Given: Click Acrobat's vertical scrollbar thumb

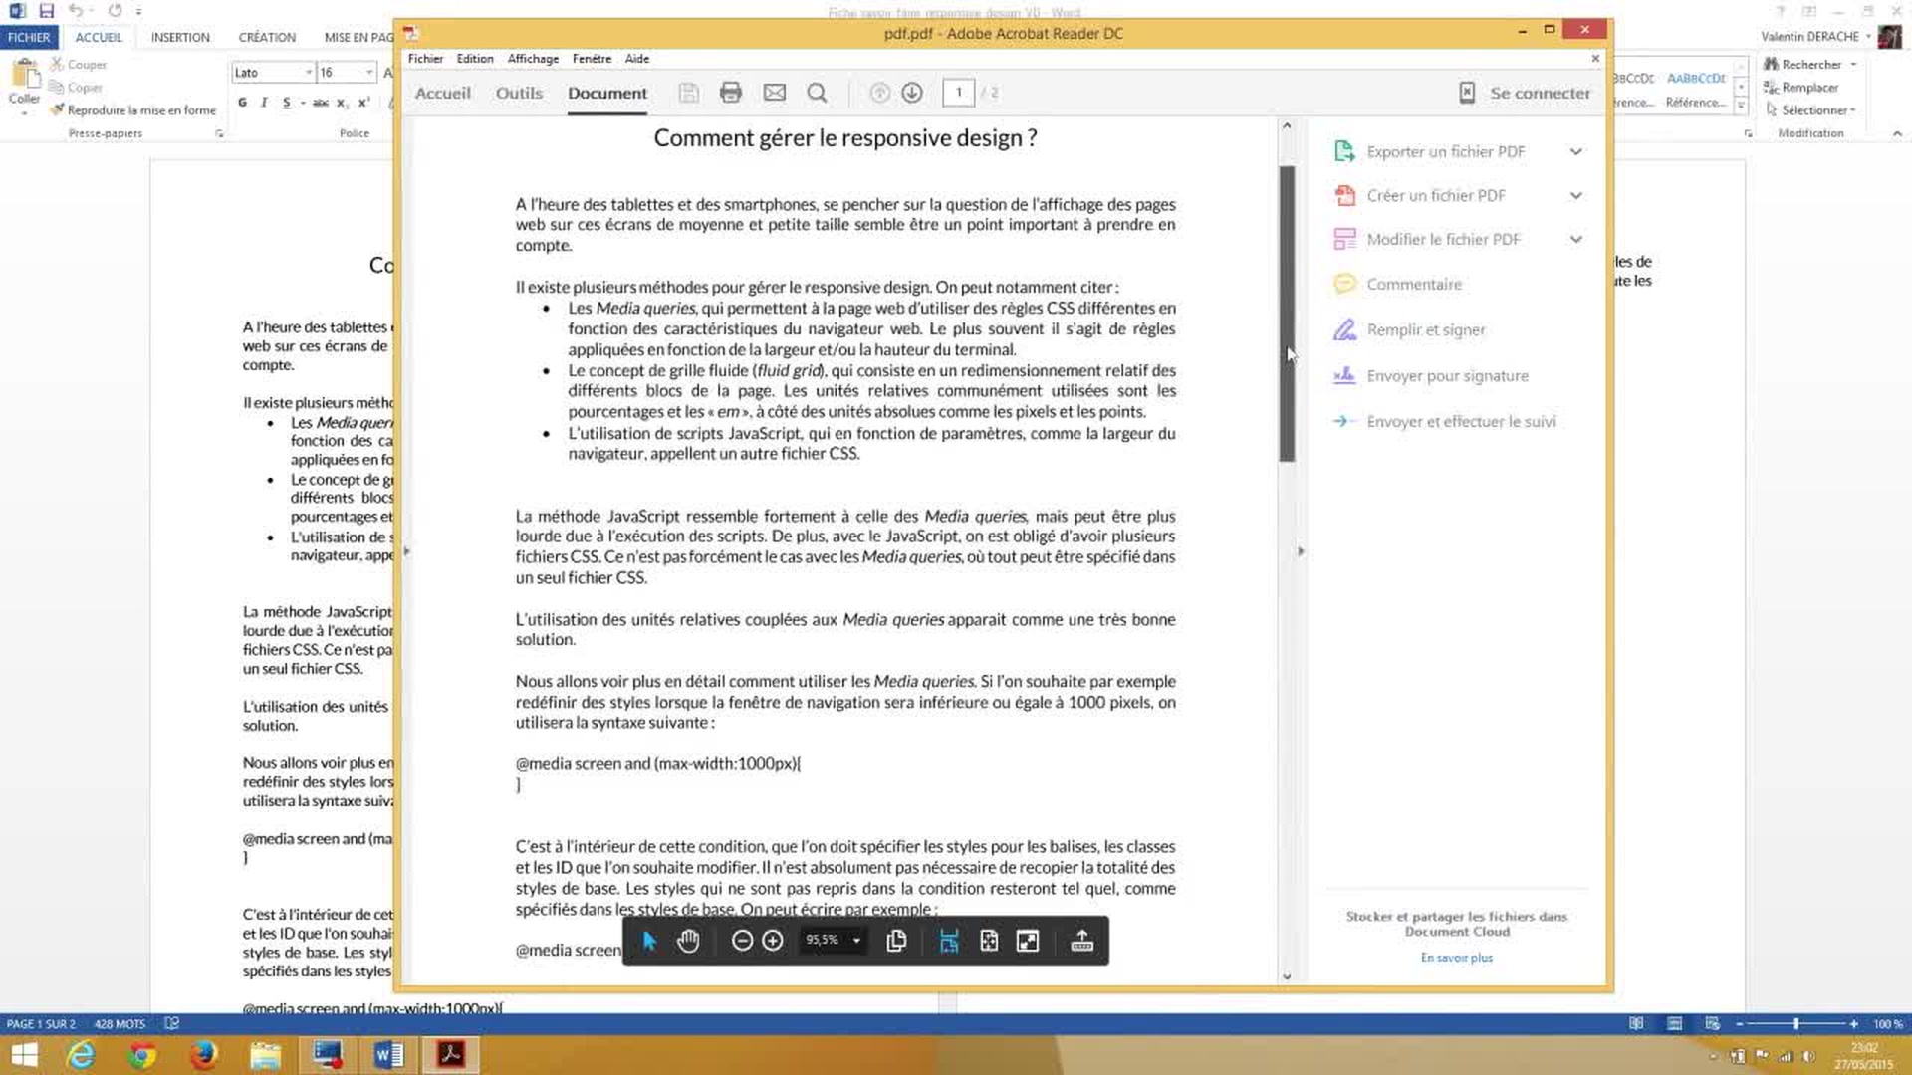Looking at the screenshot, I should point(1287,314).
